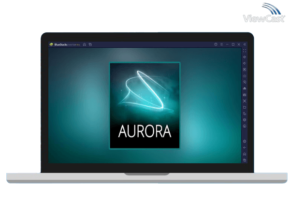The height and width of the screenshot is (200, 291).
Task: Click the "AURORA" title text
Action: pyautogui.click(x=145, y=131)
